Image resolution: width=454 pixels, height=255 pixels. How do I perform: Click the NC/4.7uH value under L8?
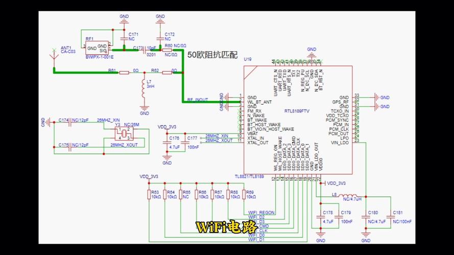point(352,199)
